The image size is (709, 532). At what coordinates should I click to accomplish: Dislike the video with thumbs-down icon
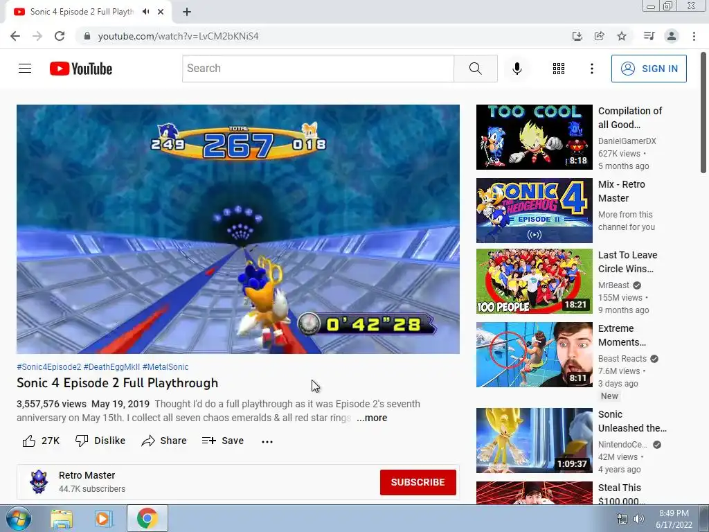tap(82, 441)
